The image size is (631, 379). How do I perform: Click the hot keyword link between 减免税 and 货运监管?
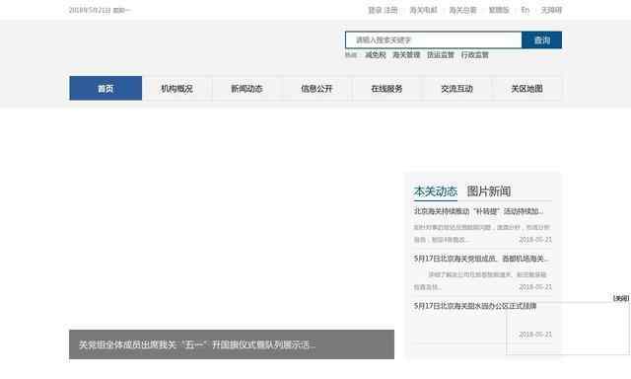(x=406, y=54)
